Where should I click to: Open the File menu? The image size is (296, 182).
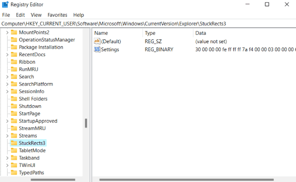[6, 15]
